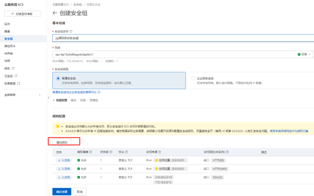Screen dimensions: 314x196
Task: Select the 普通安全组 radio button
Action: pyautogui.click(x=58, y=78)
